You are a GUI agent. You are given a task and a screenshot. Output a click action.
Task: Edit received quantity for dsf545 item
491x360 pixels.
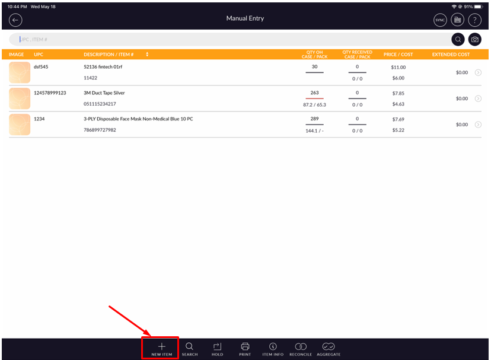[357, 68]
